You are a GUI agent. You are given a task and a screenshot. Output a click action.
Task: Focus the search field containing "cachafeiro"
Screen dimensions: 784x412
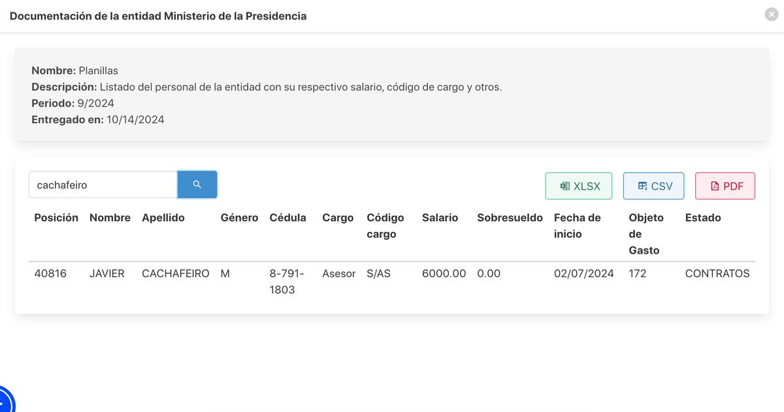(x=103, y=185)
